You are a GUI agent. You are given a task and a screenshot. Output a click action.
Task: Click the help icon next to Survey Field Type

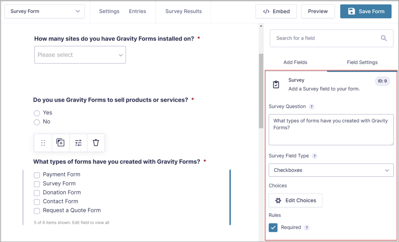click(x=314, y=156)
